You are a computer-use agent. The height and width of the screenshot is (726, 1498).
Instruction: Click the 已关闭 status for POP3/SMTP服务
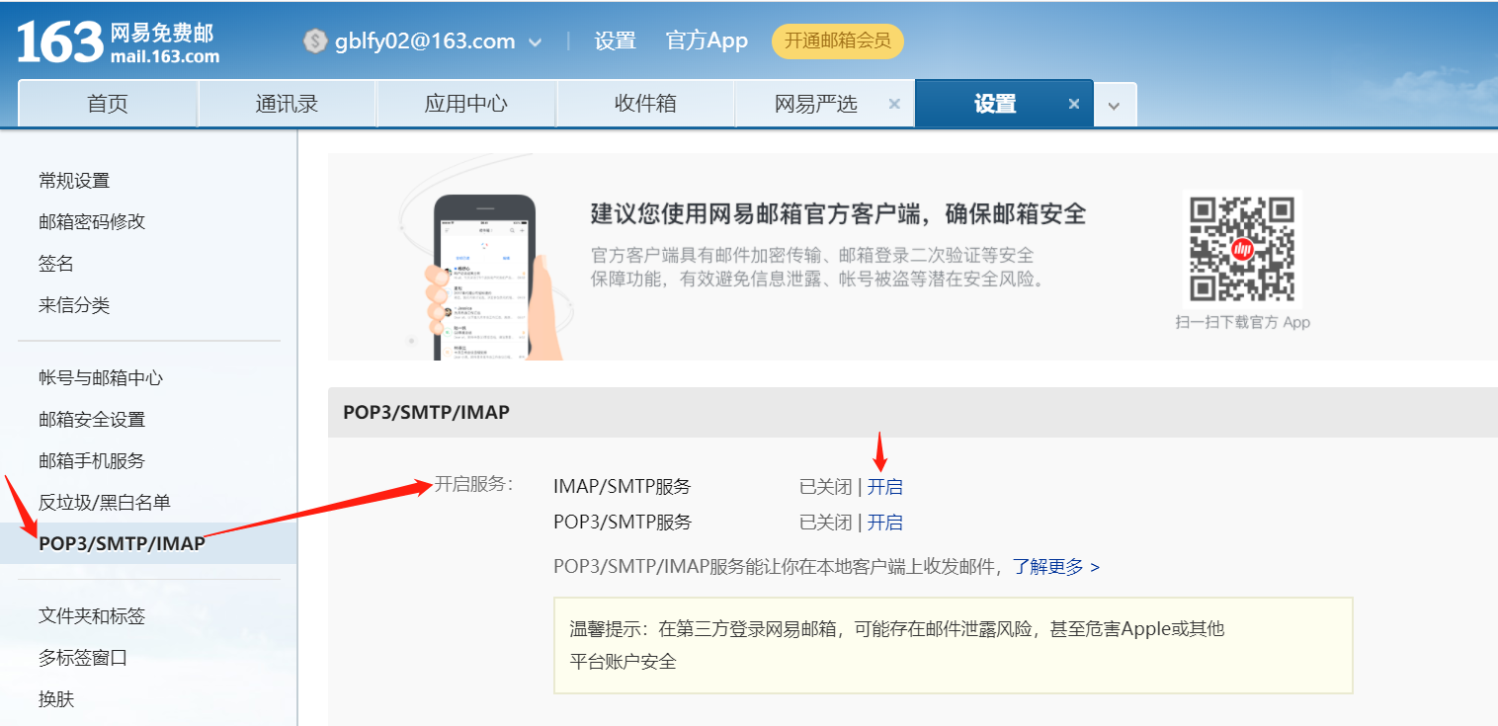[825, 523]
